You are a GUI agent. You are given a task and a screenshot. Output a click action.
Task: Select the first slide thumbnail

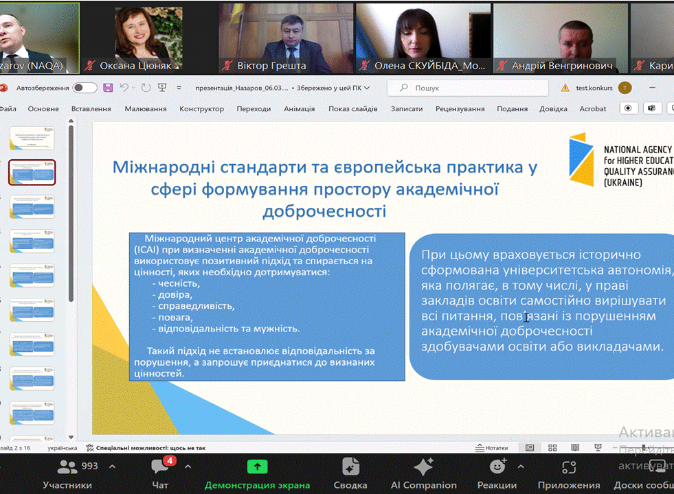coord(32,138)
